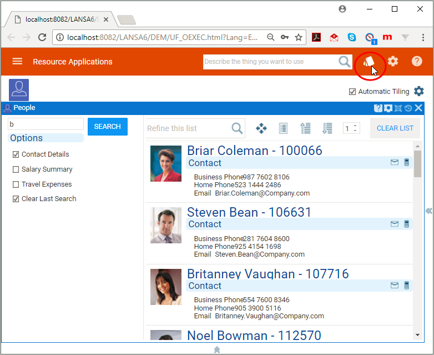This screenshot has width=434, height=355.
Task: Uncheck Contact Details option
Action: (16, 154)
